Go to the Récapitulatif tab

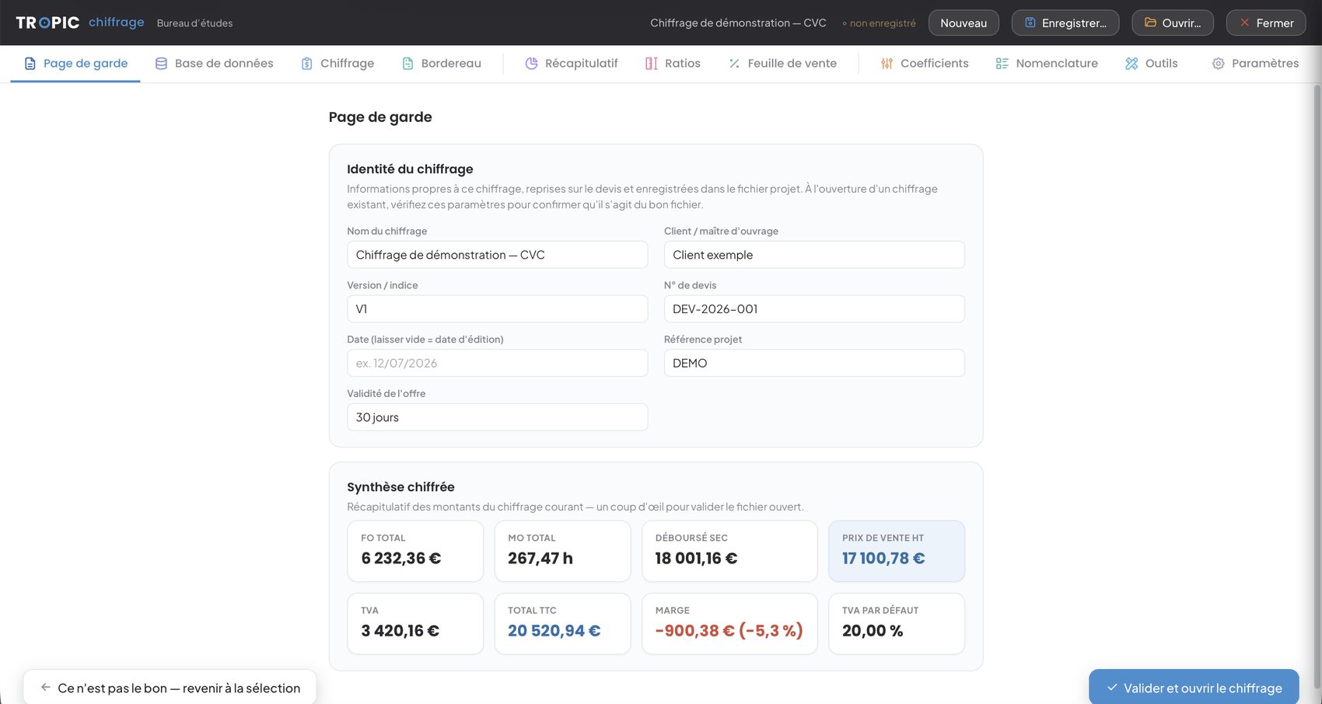[x=572, y=64]
